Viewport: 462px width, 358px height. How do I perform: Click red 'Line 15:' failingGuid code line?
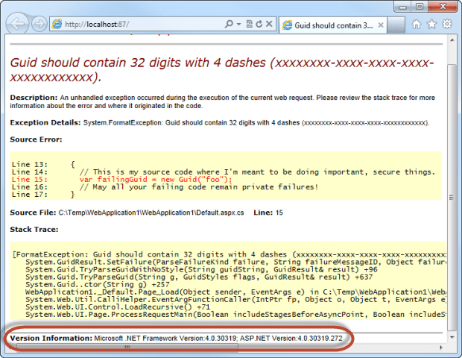pyautogui.click(x=121, y=179)
